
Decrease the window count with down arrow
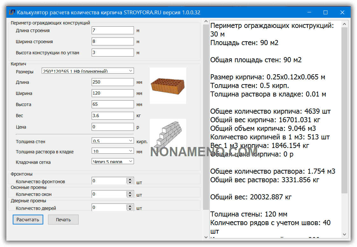tap(129, 196)
